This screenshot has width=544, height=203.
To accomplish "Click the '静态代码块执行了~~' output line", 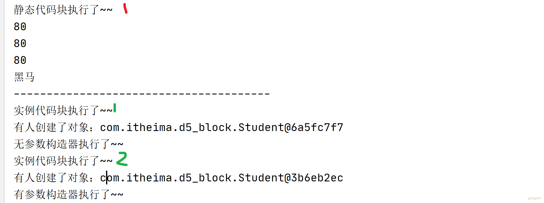I will click(63, 10).
